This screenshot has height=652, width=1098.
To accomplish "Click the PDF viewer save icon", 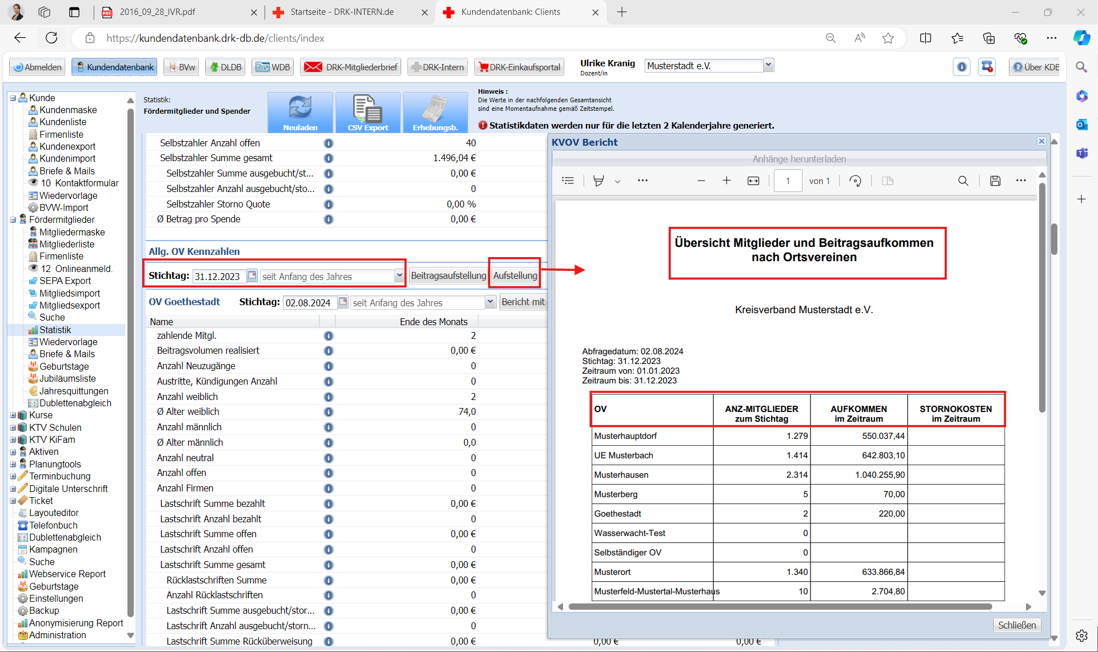I will tap(995, 181).
